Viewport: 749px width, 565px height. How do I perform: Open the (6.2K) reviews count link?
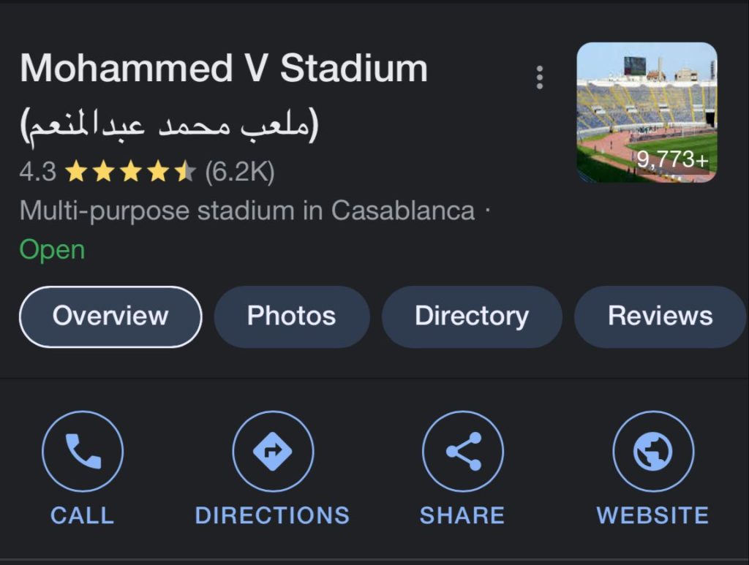click(240, 171)
